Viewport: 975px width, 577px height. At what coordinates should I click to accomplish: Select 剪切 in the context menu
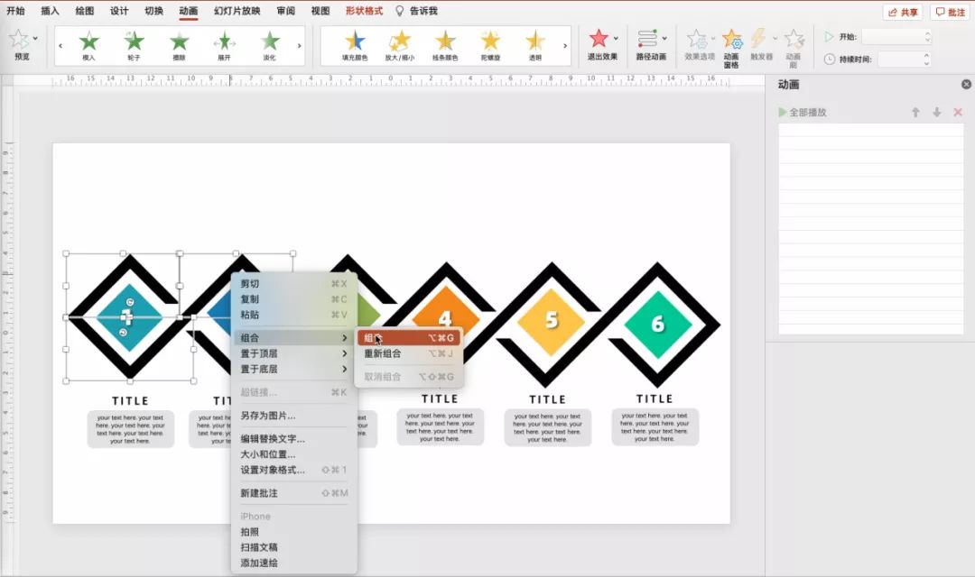tap(293, 283)
